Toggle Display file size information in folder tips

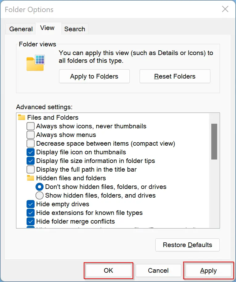[x=31, y=161]
